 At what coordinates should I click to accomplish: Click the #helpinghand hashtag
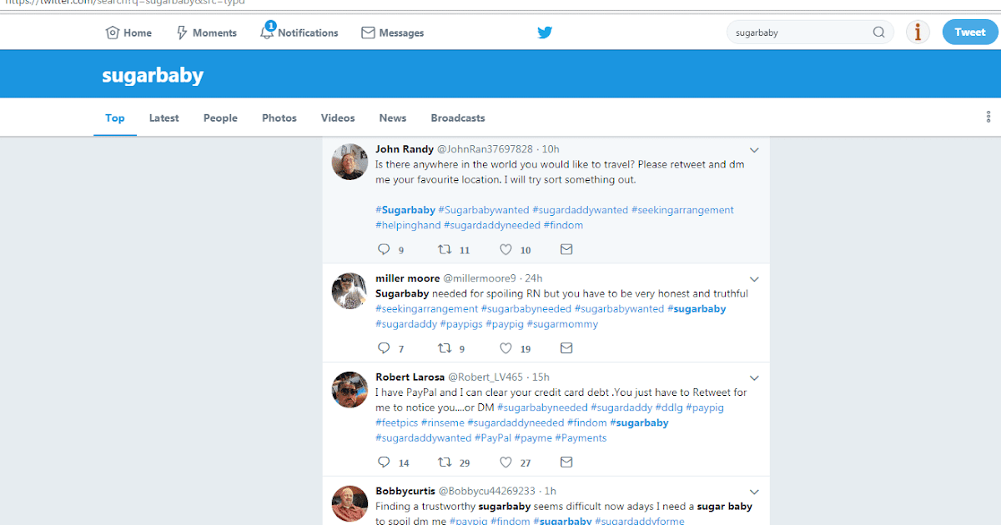click(x=408, y=225)
